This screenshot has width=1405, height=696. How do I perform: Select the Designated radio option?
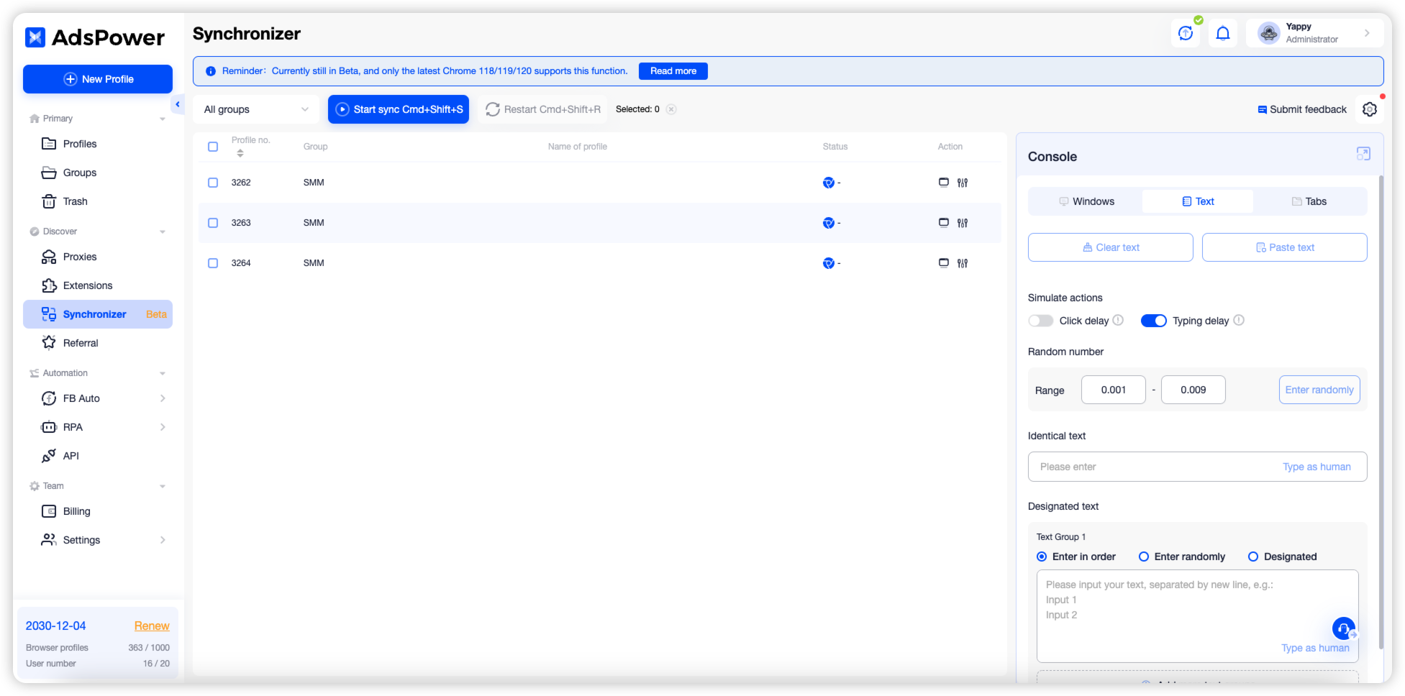pyautogui.click(x=1253, y=557)
